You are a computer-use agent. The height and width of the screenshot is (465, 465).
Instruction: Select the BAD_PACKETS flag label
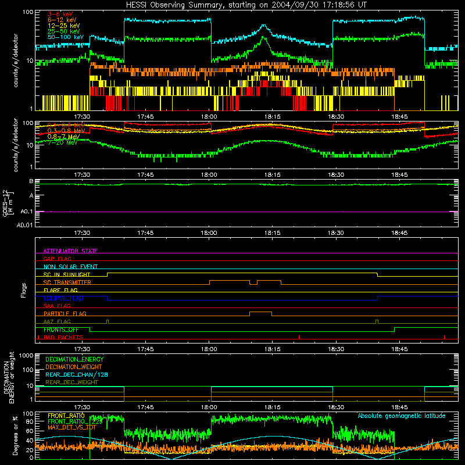[63, 337]
